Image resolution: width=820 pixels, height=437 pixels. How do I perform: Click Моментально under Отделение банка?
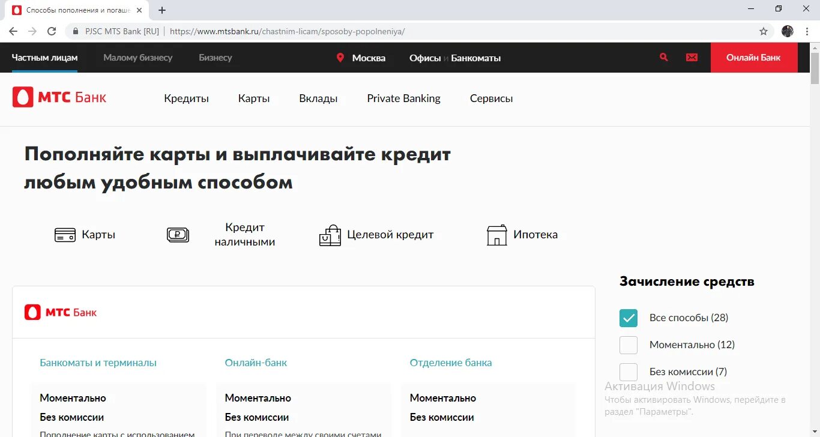coord(443,398)
